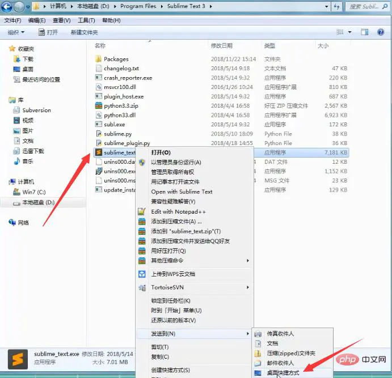Click the desktop shortcut icon in submenu

(x=258, y=373)
